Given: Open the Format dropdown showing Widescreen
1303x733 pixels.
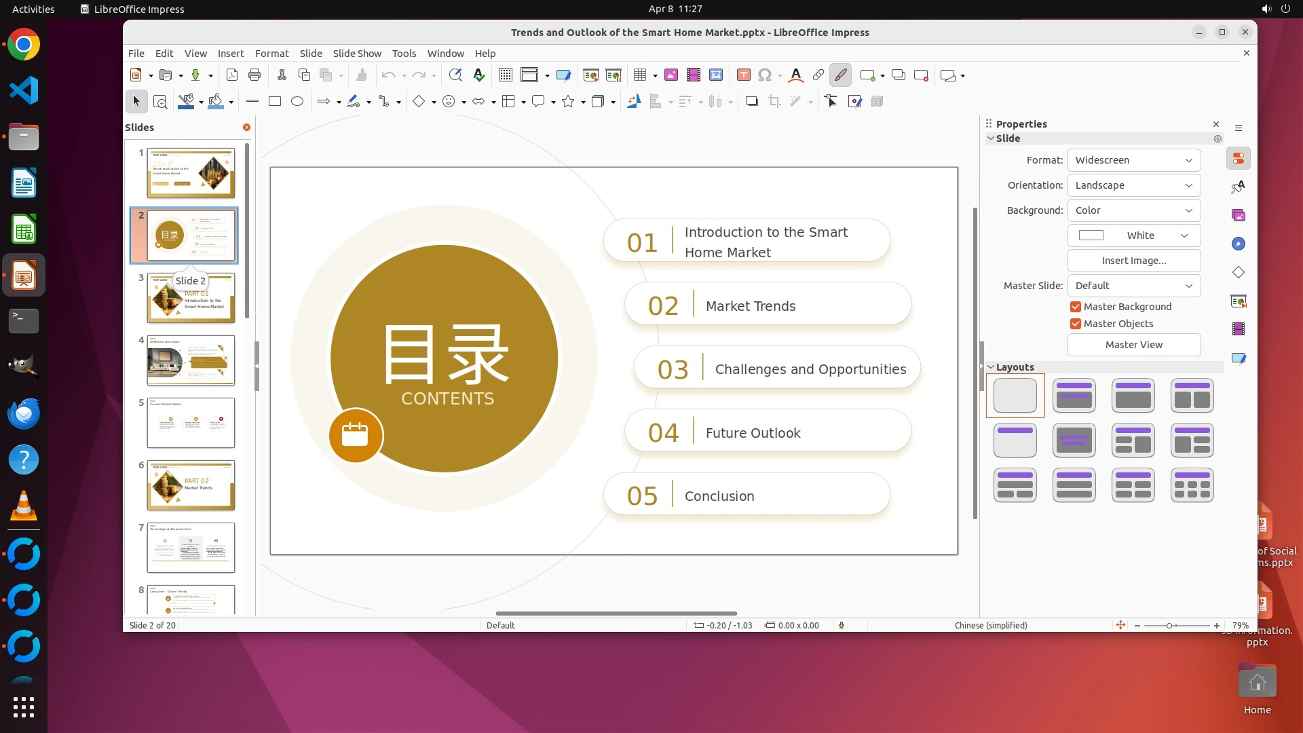Looking at the screenshot, I should tap(1133, 160).
